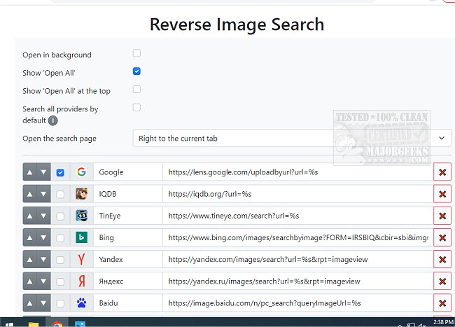Remove the TinEye provider with red X

pyautogui.click(x=442, y=216)
